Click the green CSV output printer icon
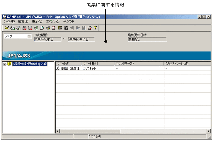The height and width of the screenshot is (141, 213). click(36, 28)
